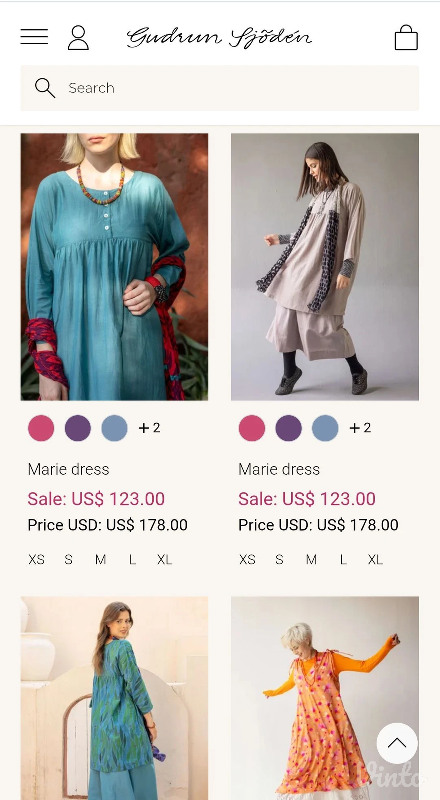Open left Marie dress title link
440x800 pixels.
point(68,469)
